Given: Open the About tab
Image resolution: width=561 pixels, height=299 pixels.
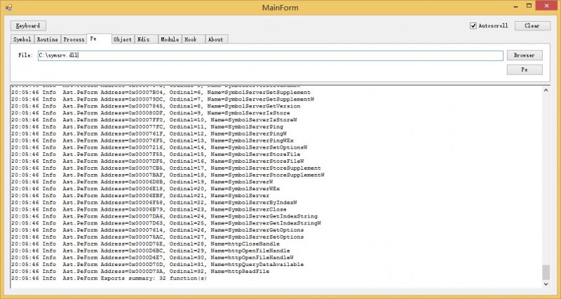Looking at the screenshot, I should click(217, 39).
